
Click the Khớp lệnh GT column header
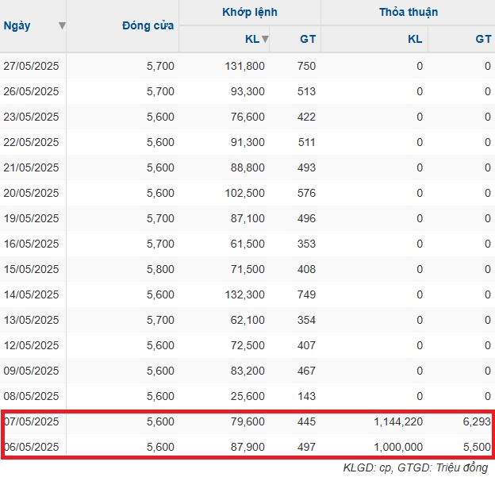click(x=308, y=39)
